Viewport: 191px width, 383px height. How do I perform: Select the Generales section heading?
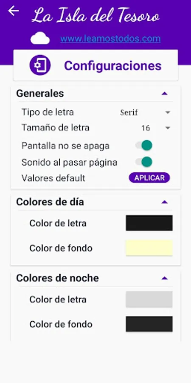pos(40,93)
